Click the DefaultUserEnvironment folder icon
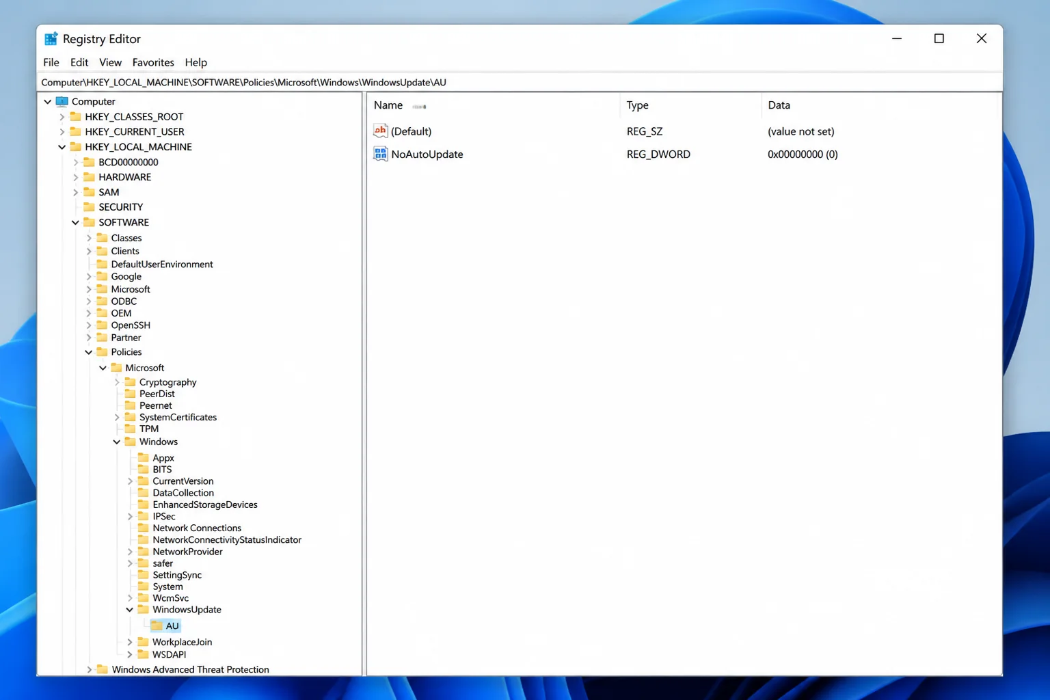This screenshot has width=1050, height=700. [102, 264]
